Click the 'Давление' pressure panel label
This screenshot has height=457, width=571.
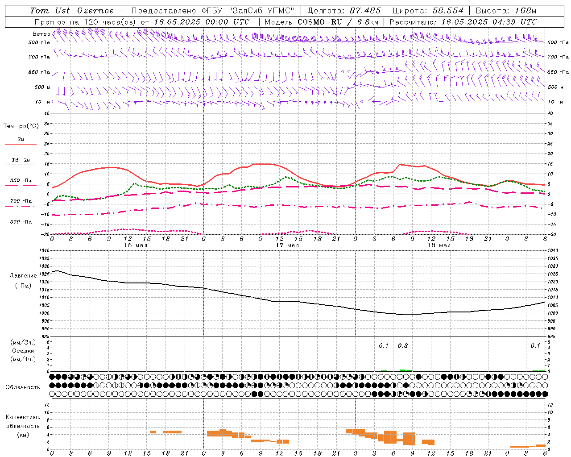click(23, 276)
